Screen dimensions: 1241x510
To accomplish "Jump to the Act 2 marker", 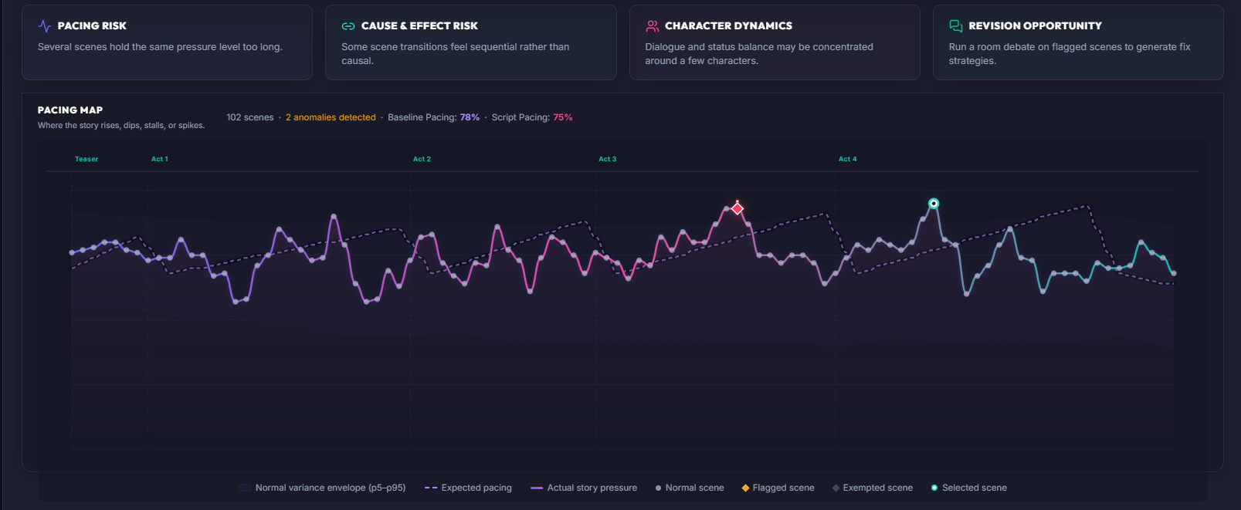I will [422, 159].
